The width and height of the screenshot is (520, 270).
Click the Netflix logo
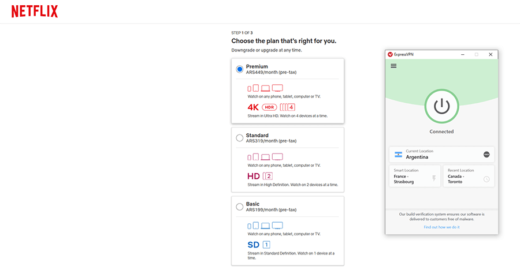[35, 12]
